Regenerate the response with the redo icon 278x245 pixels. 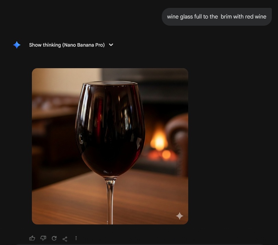pyautogui.click(x=54, y=238)
